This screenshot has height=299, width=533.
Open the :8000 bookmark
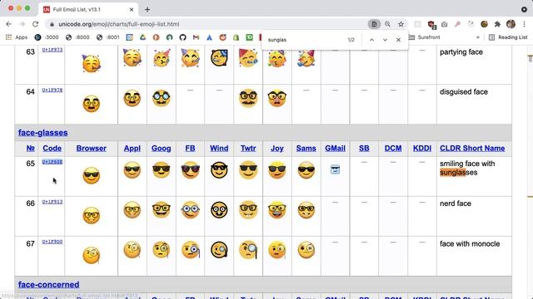[x=77, y=37]
